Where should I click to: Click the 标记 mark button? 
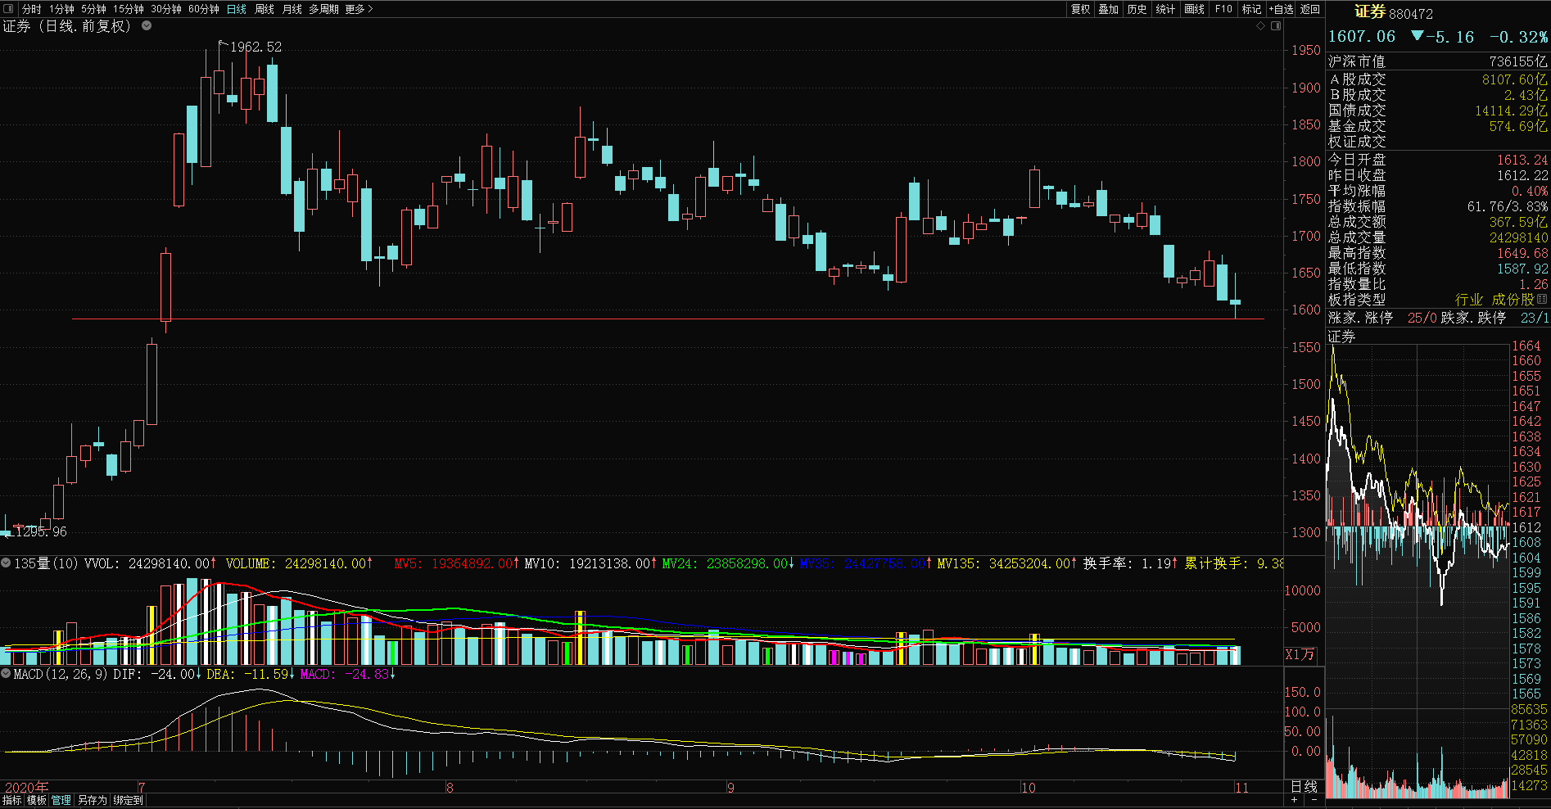[1251, 9]
